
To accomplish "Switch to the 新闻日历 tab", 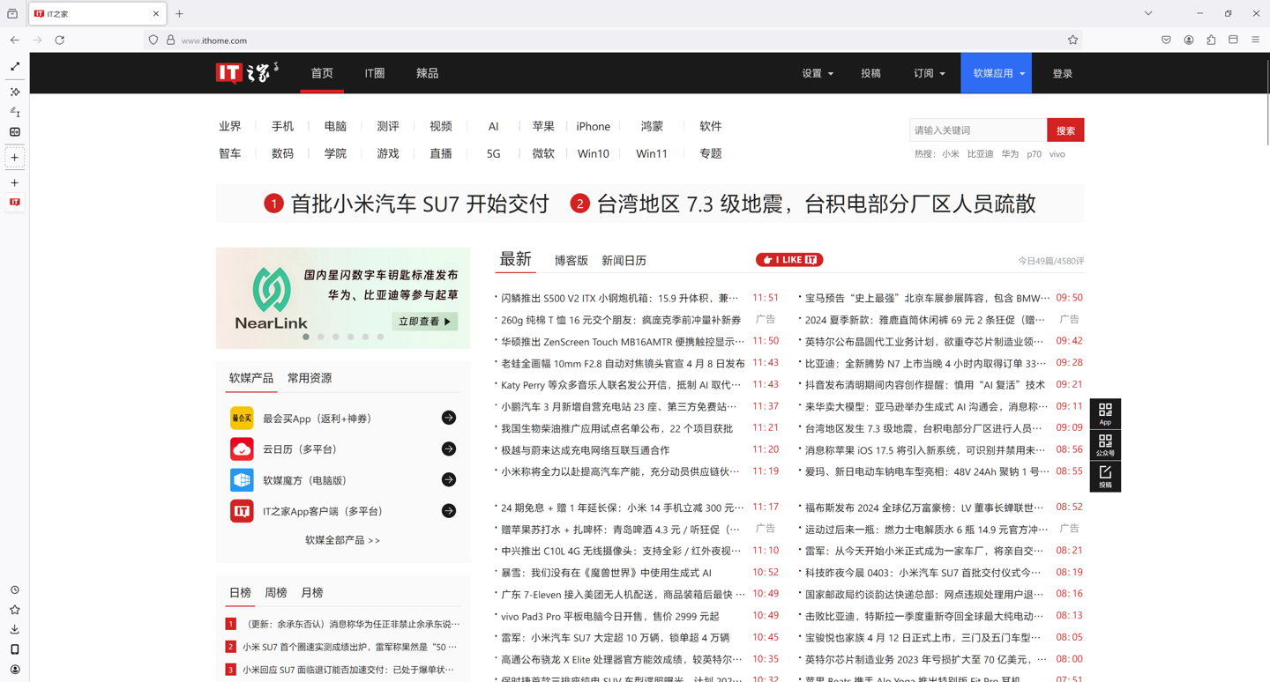I will click(x=624, y=261).
